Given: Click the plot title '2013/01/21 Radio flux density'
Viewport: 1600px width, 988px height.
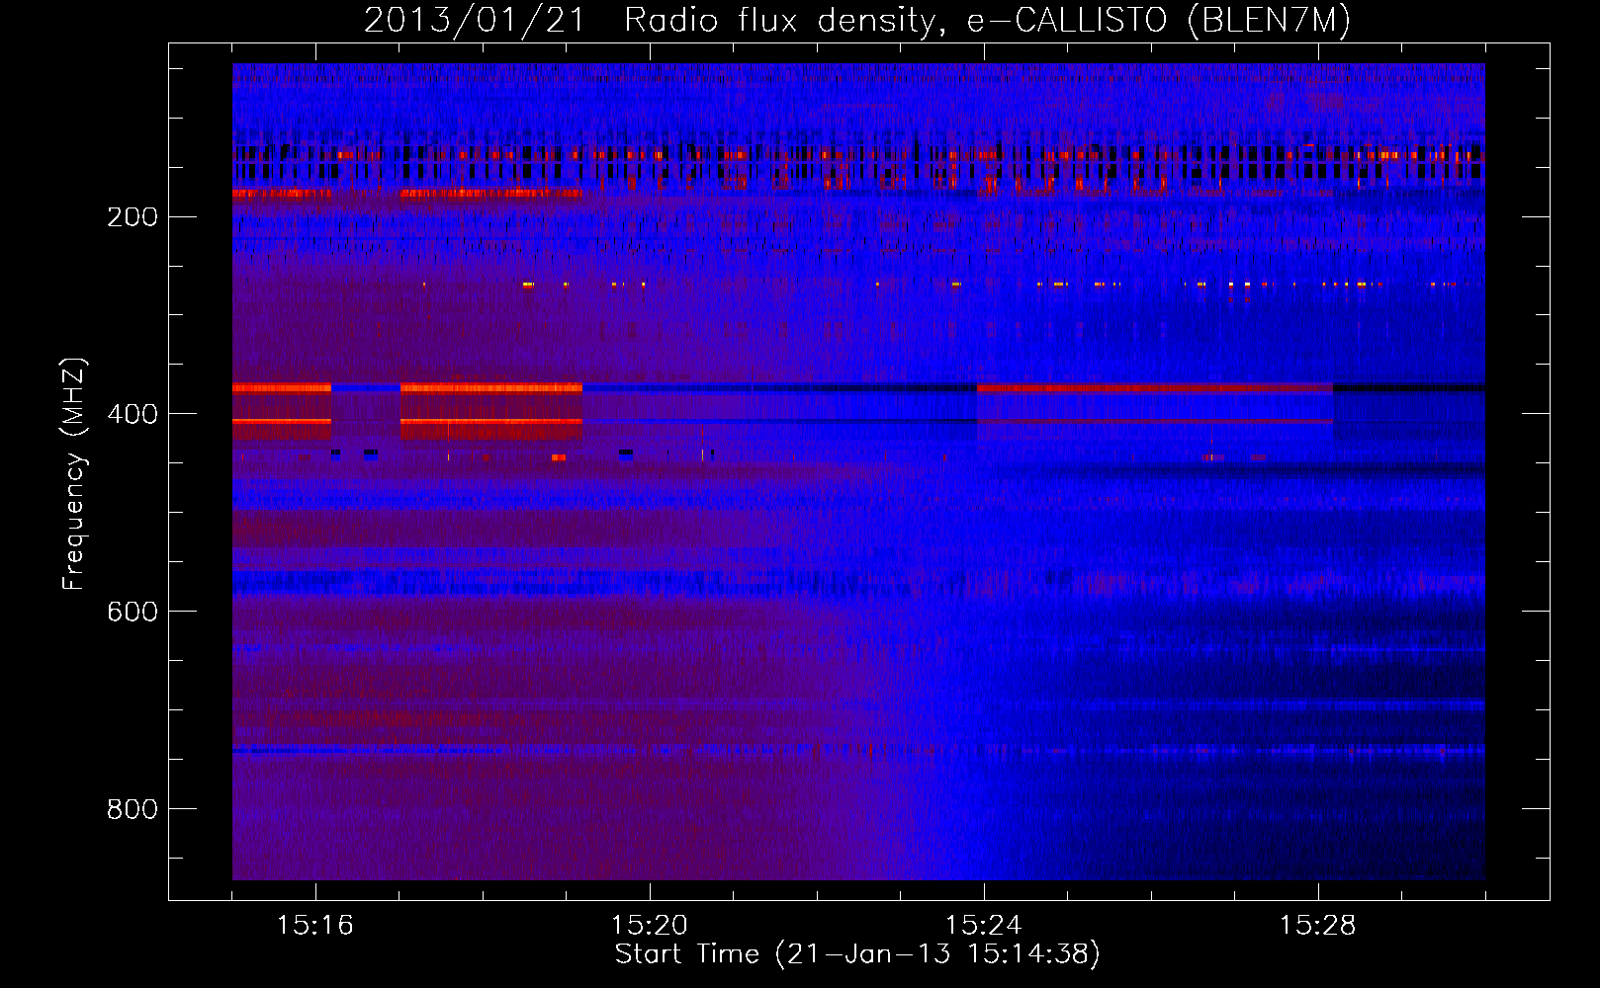Looking at the screenshot, I should [x=857, y=21].
